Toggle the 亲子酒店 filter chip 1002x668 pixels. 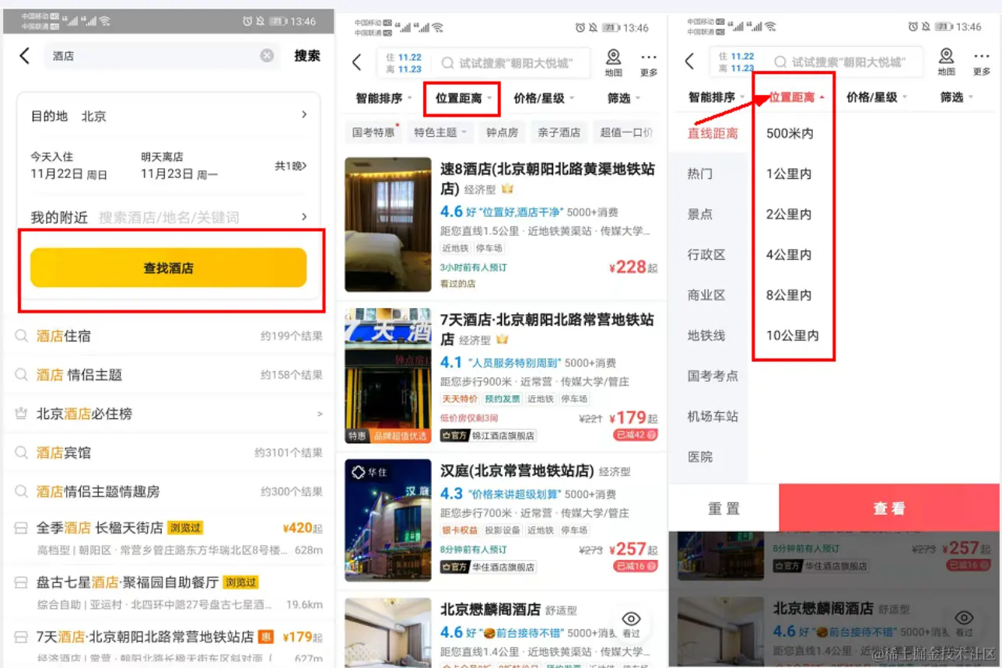[559, 132]
